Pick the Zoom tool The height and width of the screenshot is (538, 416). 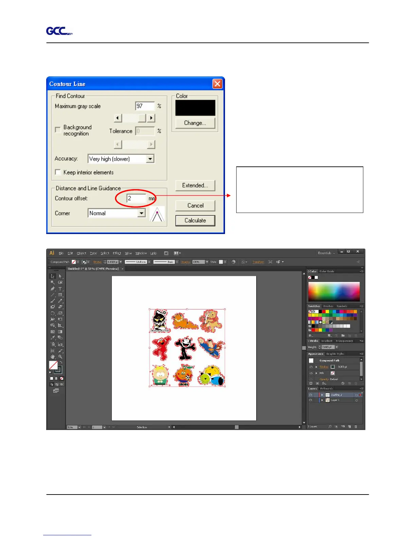60,357
